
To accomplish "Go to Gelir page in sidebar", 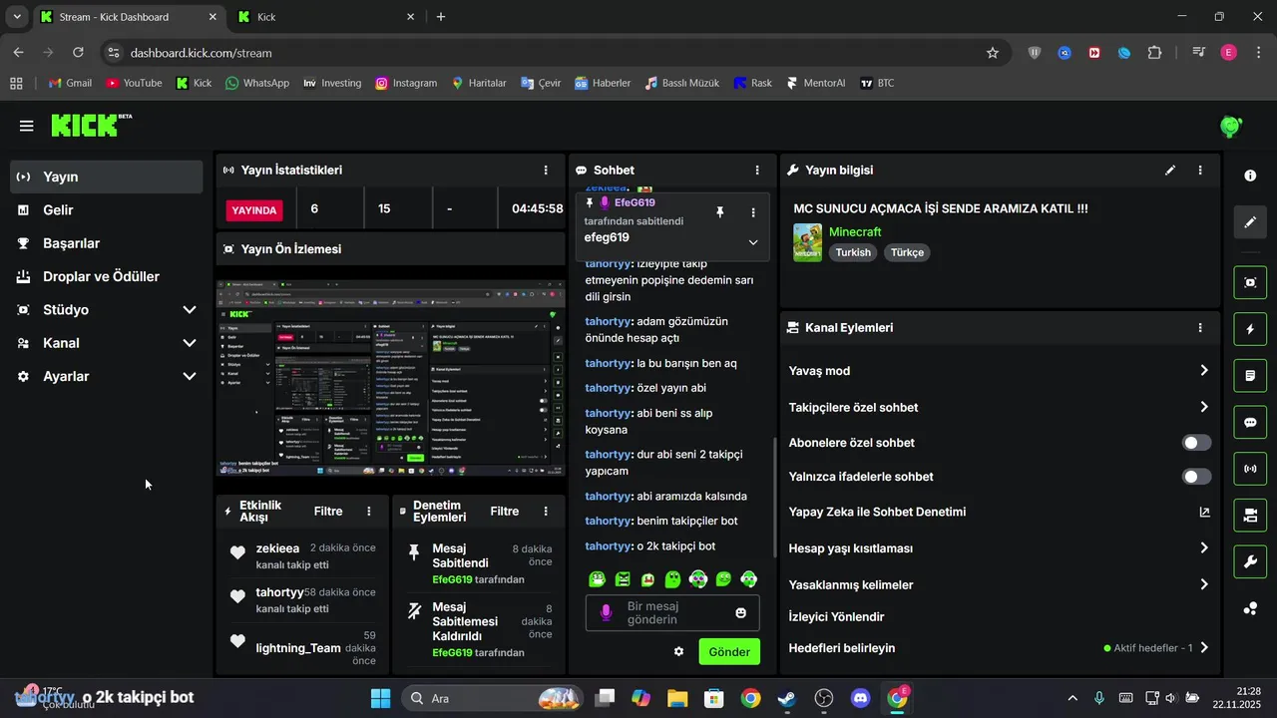I will (x=107, y=210).
